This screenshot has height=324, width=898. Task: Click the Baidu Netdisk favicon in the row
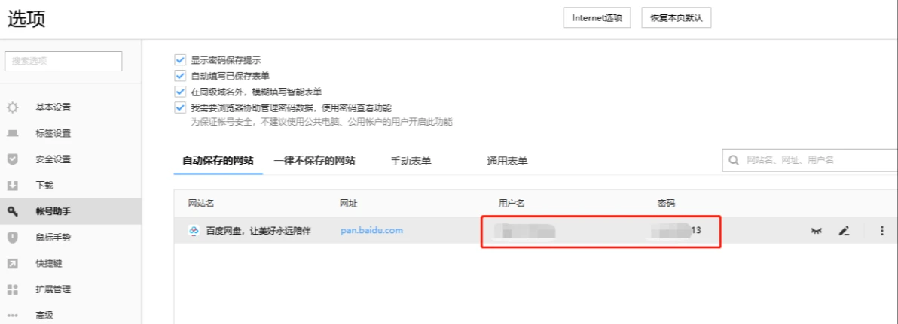(194, 231)
